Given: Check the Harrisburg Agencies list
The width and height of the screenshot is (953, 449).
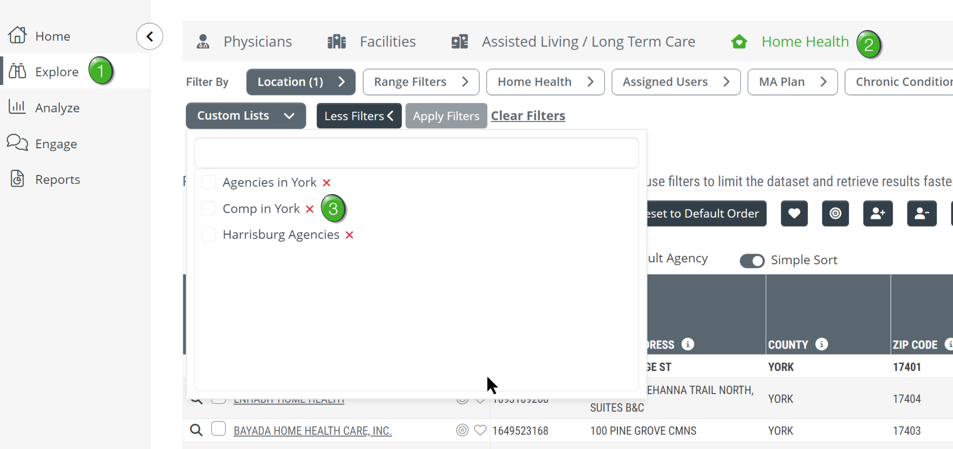Looking at the screenshot, I should click(x=209, y=234).
